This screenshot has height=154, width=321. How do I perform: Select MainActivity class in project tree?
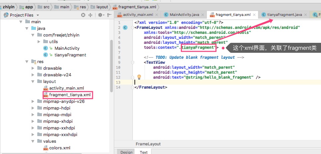point(67,48)
